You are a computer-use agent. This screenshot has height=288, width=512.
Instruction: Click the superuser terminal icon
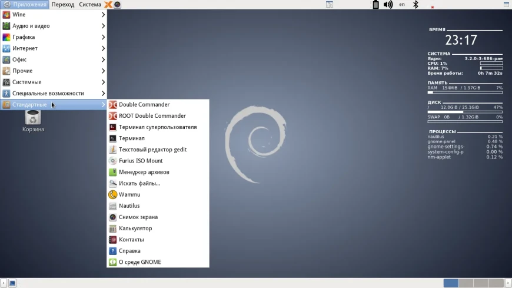click(112, 127)
